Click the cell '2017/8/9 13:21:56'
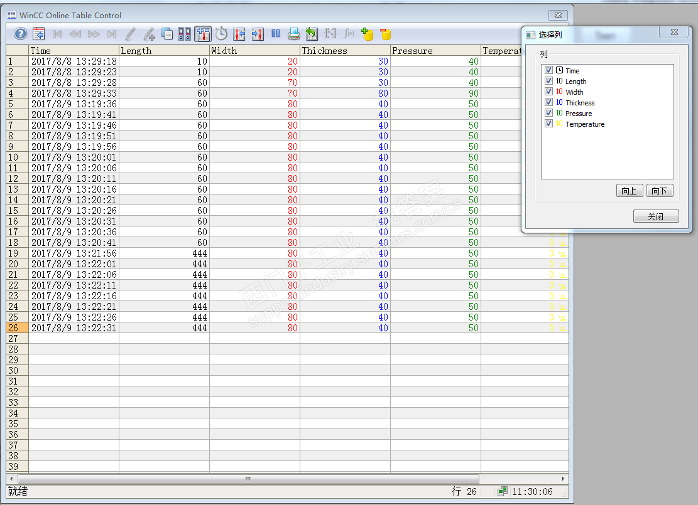698x505 pixels. (74, 253)
